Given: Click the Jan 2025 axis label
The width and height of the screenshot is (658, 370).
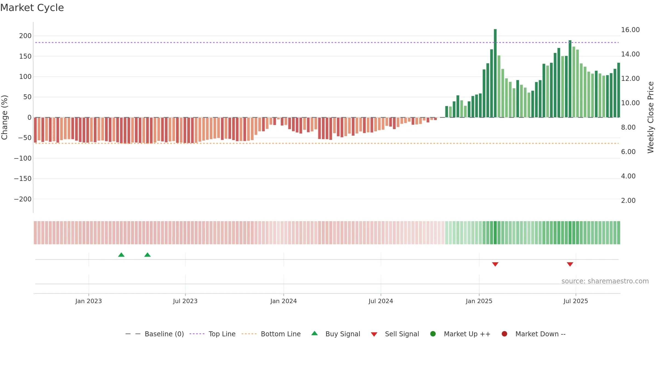Looking at the screenshot, I should pyautogui.click(x=479, y=301).
